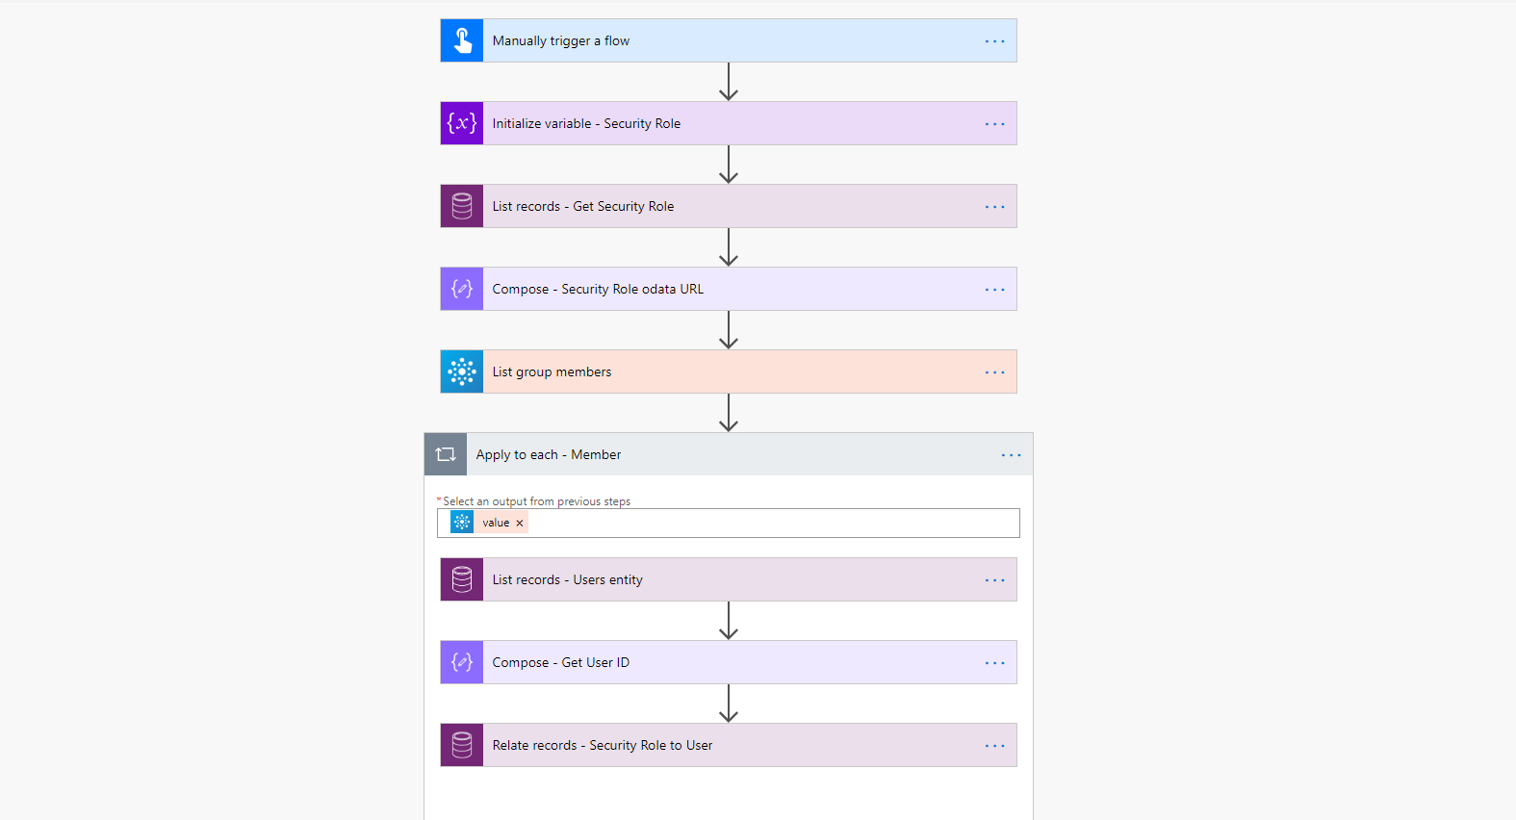Select the loop icon on Apply to each
Viewport: 1516px width, 820px height.
click(445, 453)
